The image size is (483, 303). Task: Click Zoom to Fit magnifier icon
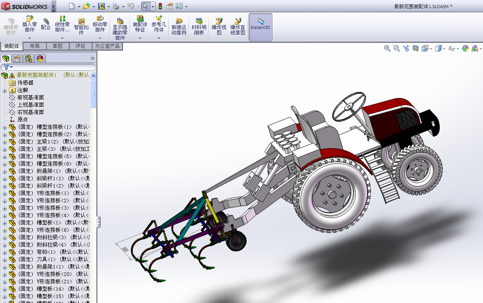coord(387,48)
